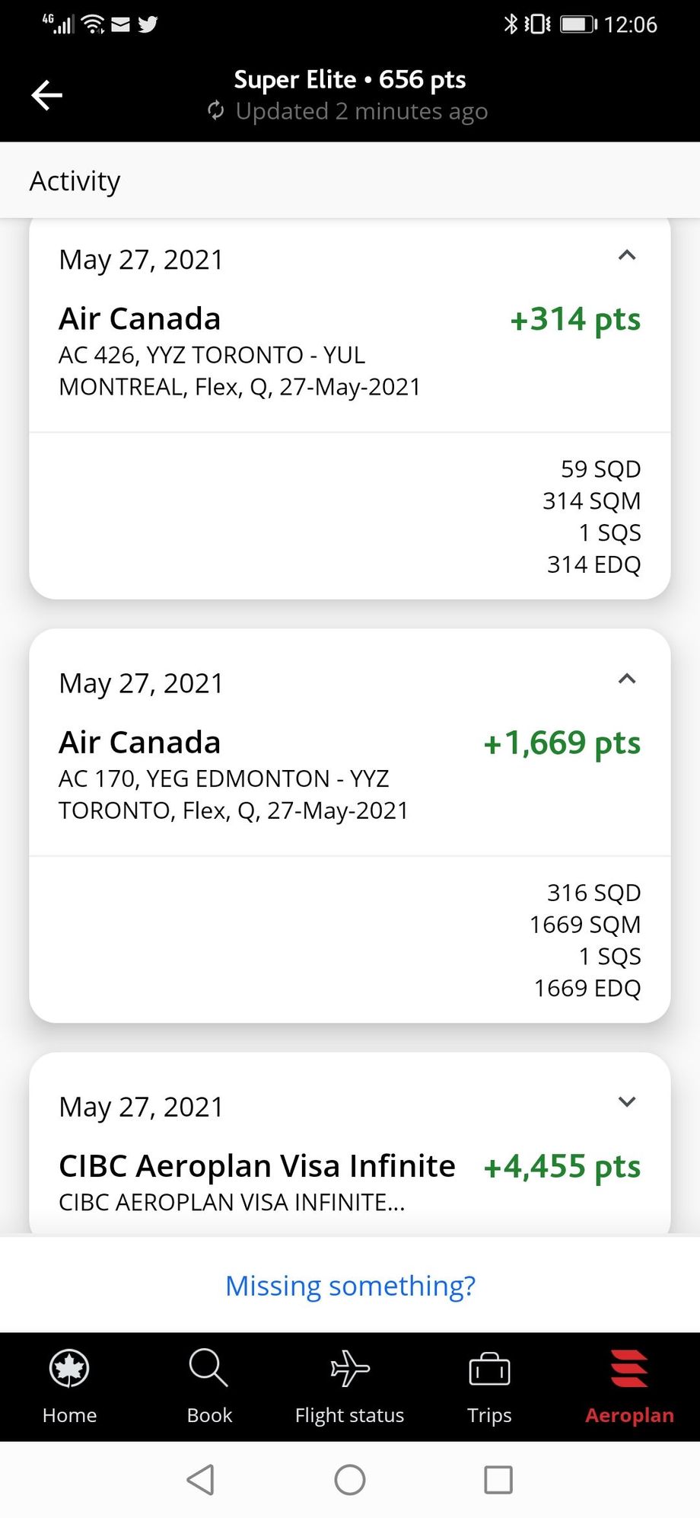This screenshot has width=700, height=1518.
Task: Tap Android back navigation triangle
Action: pos(201,1480)
